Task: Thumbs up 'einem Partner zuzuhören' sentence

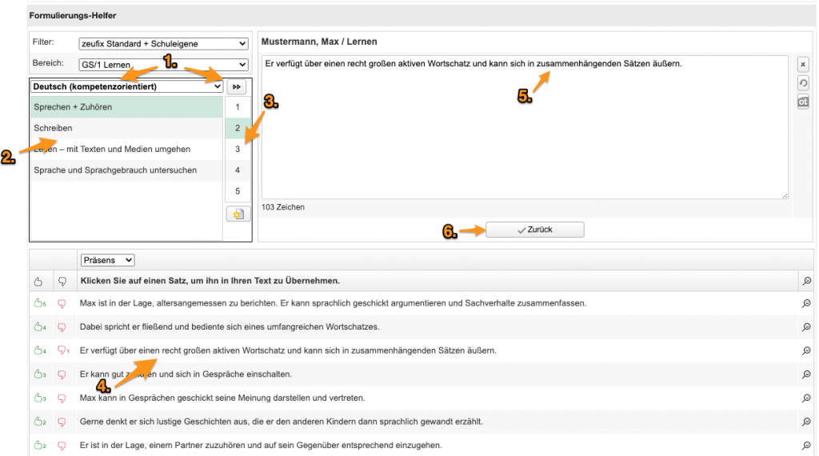Action: pyautogui.click(x=40, y=446)
